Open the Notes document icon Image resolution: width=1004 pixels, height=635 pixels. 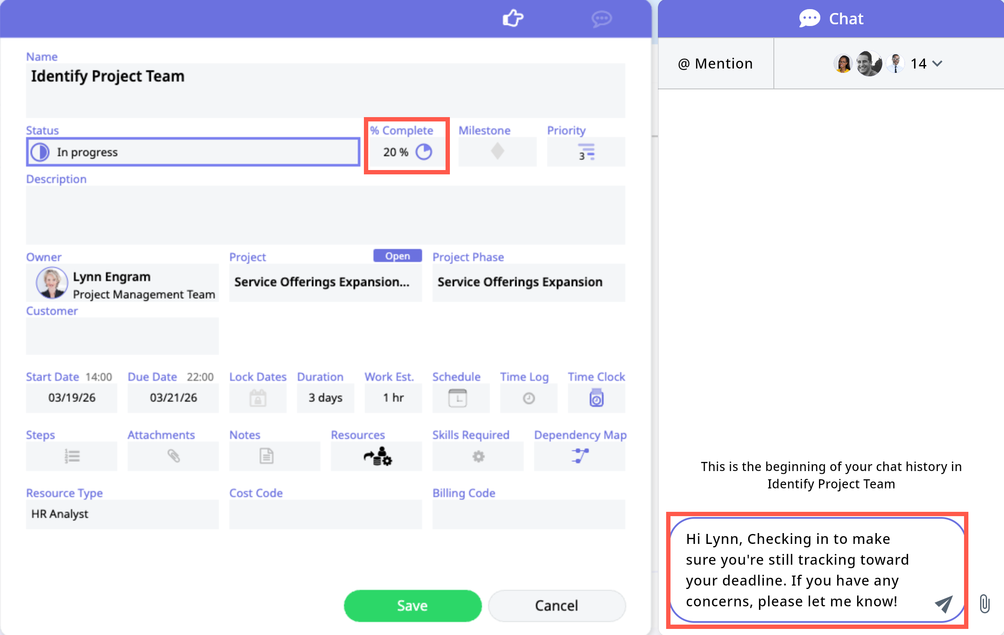(x=266, y=456)
